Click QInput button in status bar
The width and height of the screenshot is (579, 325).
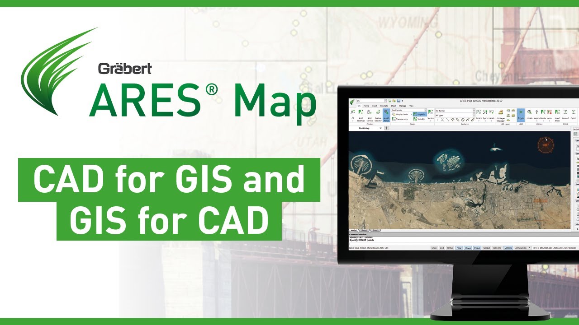(487, 248)
